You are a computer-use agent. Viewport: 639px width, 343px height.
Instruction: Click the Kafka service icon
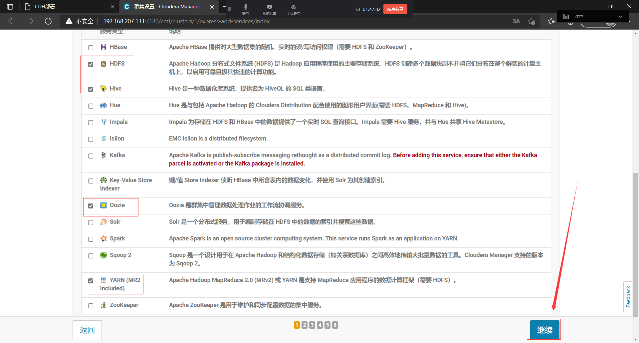[x=104, y=155]
